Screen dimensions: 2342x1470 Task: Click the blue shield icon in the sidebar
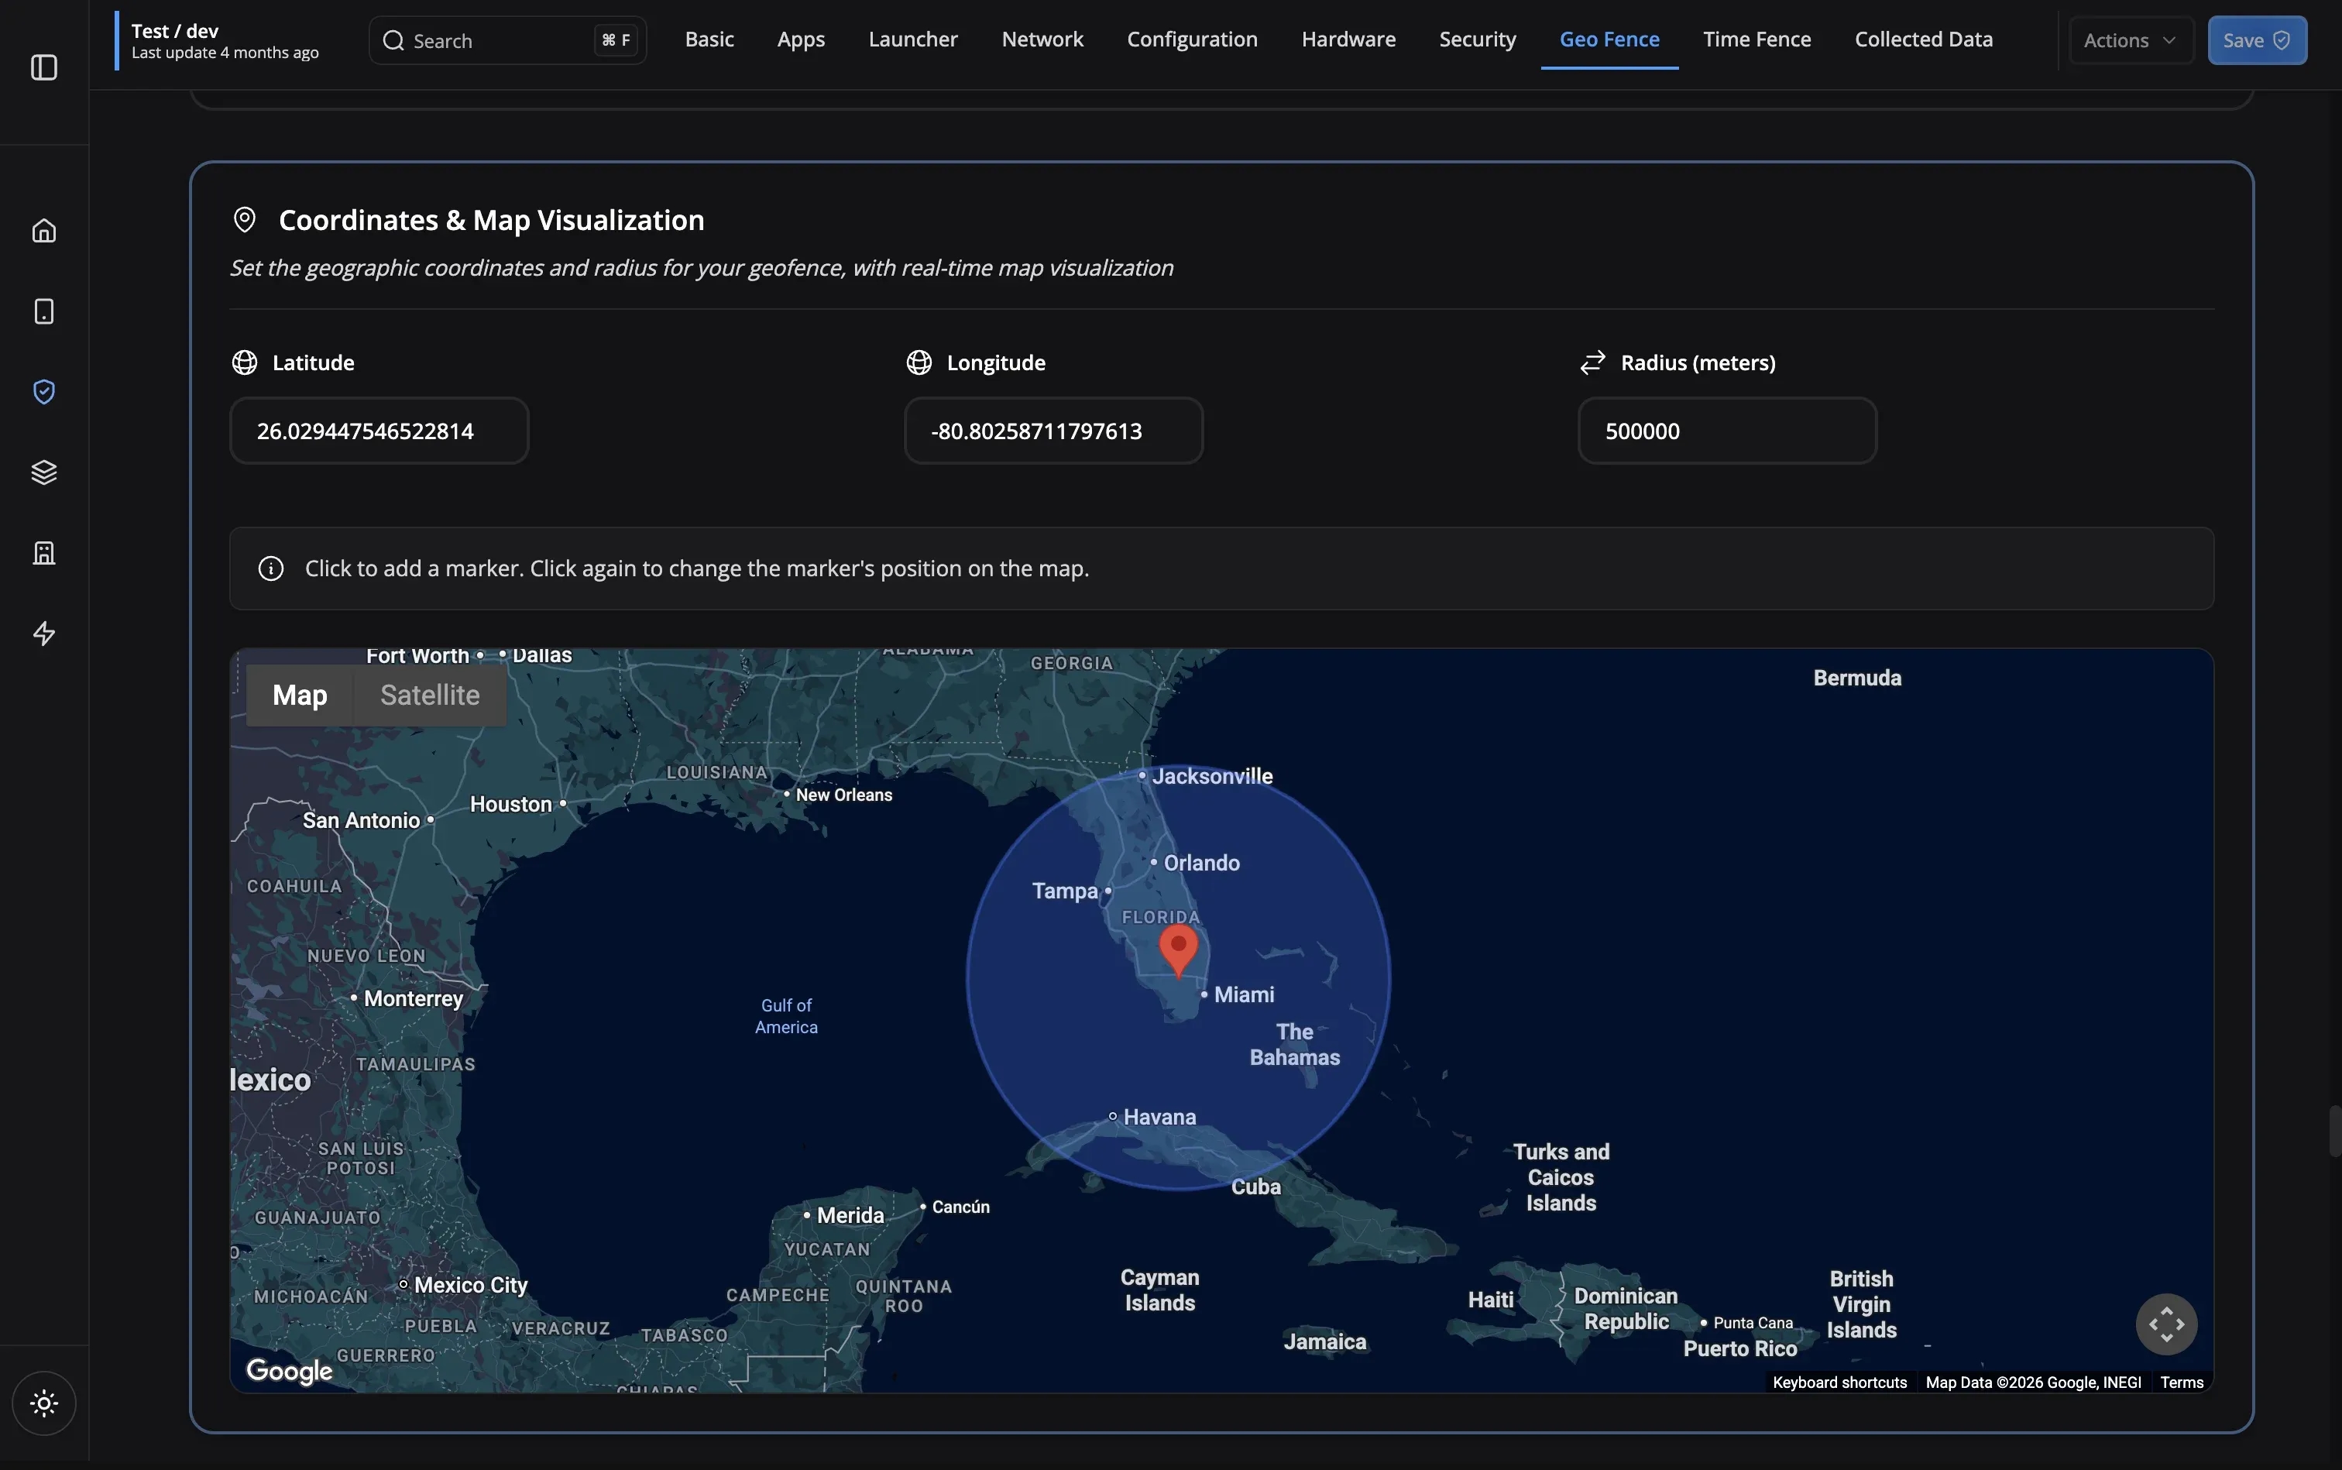[x=43, y=392]
